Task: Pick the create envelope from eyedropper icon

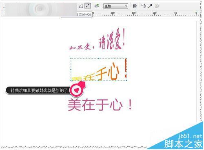Action: tap(150, 6)
